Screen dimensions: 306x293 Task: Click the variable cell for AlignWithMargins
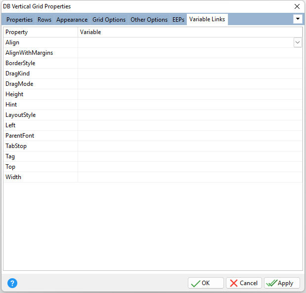(190, 53)
